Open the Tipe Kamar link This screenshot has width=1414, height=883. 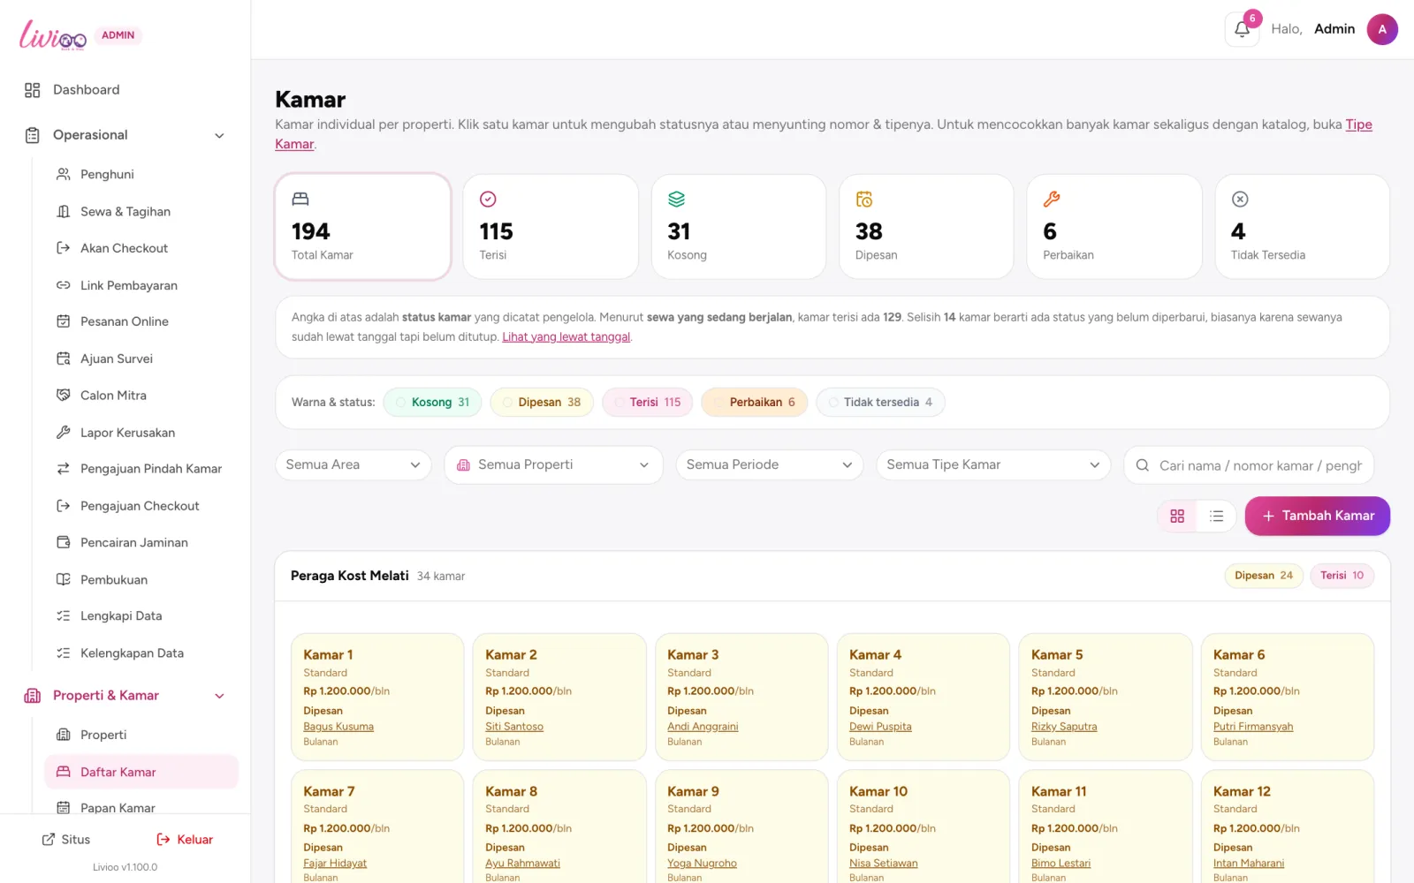(1358, 125)
